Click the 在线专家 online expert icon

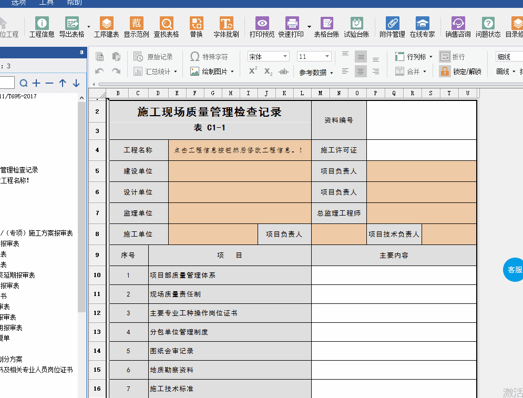coord(422,27)
